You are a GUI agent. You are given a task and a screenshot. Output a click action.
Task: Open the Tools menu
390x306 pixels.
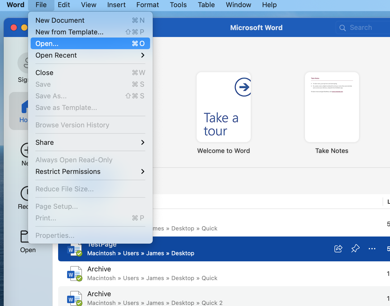pos(178,5)
